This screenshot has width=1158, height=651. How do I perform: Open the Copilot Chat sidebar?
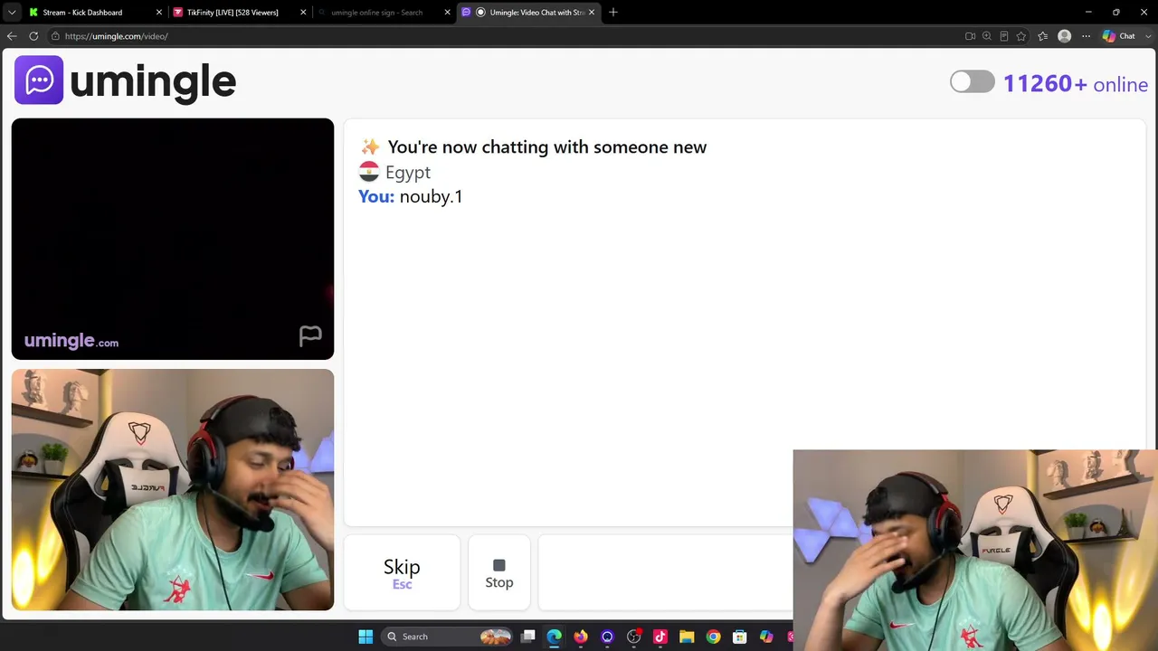pos(1119,36)
